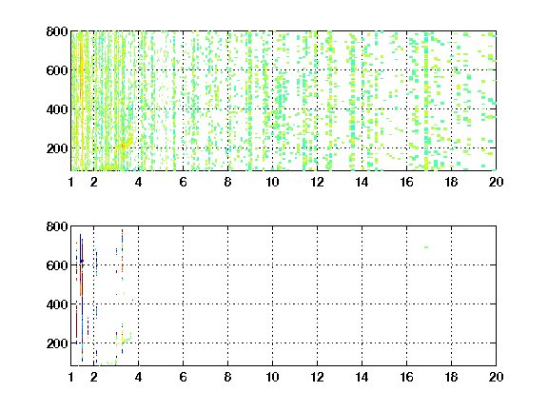Click x-axis tick label 6 under top plot
The image size is (548, 411).
pos(183,182)
